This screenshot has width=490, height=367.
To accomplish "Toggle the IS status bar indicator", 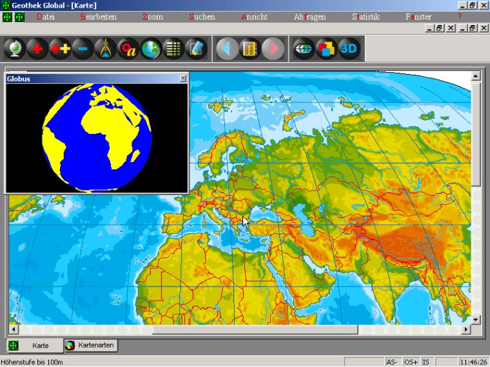I will [x=426, y=362].
